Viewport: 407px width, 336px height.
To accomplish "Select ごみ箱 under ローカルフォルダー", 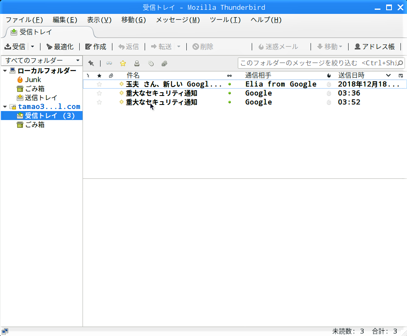I will coord(34,89).
